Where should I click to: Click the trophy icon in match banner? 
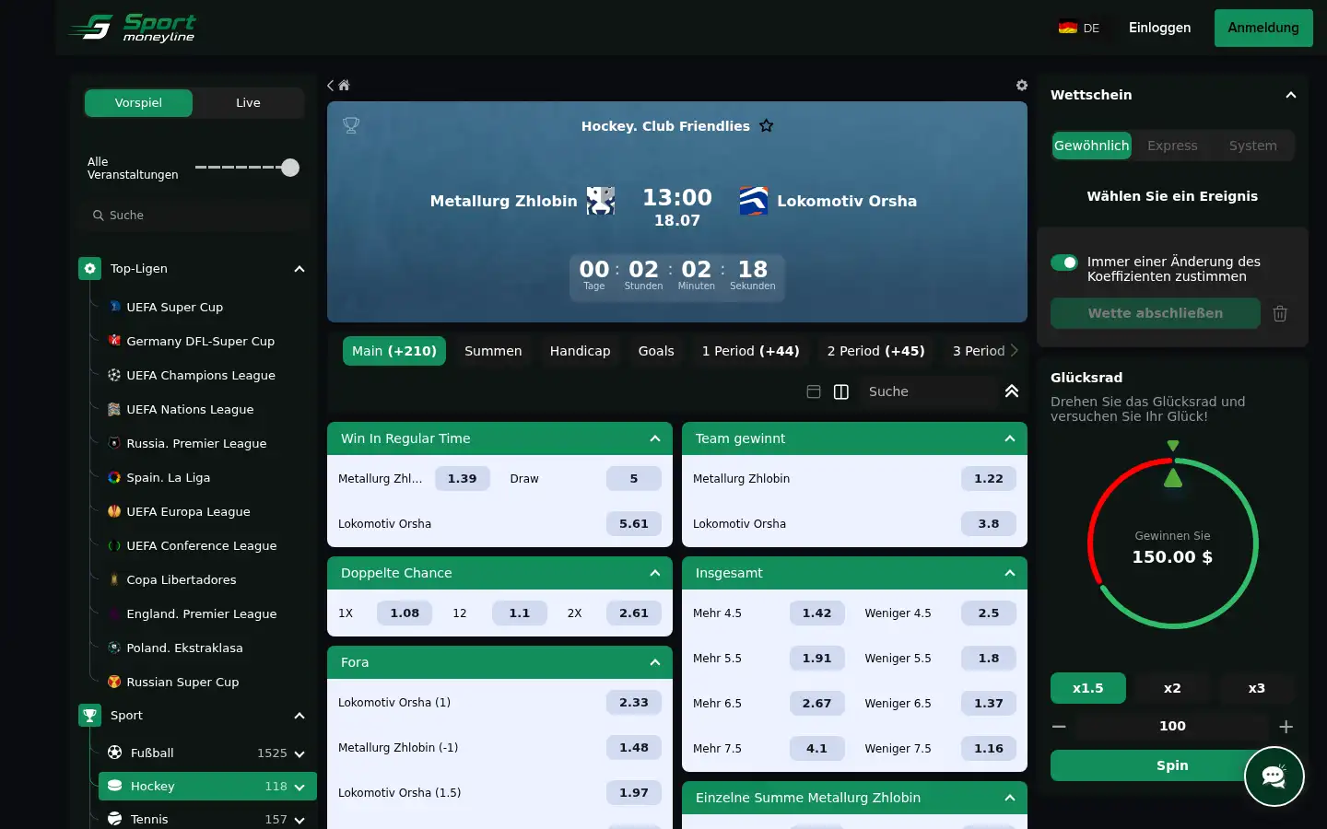tap(351, 125)
